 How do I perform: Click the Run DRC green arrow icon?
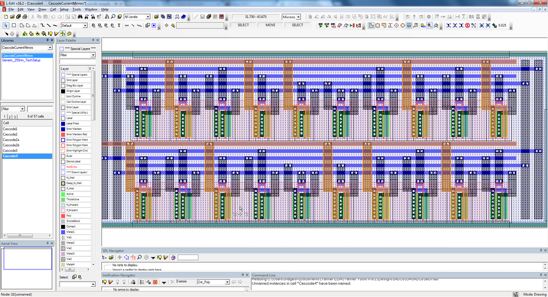click(321, 25)
